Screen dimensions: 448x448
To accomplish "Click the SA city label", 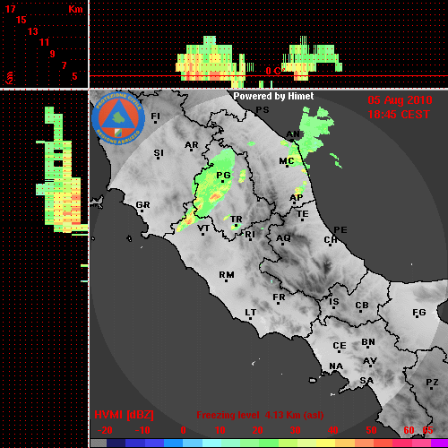I will point(366,381).
